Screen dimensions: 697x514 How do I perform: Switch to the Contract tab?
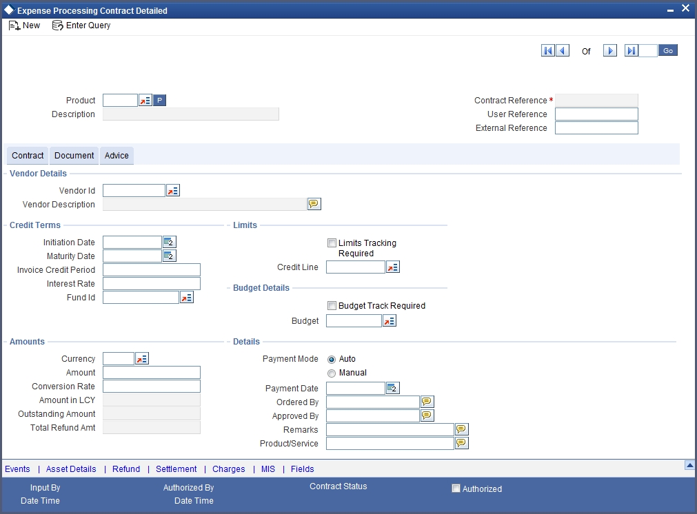[x=28, y=156]
